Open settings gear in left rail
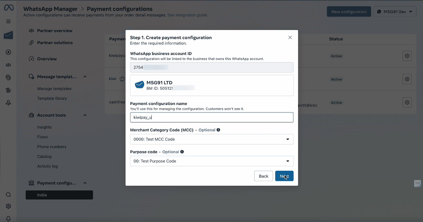The width and height of the screenshot is (423, 222). click(8, 206)
